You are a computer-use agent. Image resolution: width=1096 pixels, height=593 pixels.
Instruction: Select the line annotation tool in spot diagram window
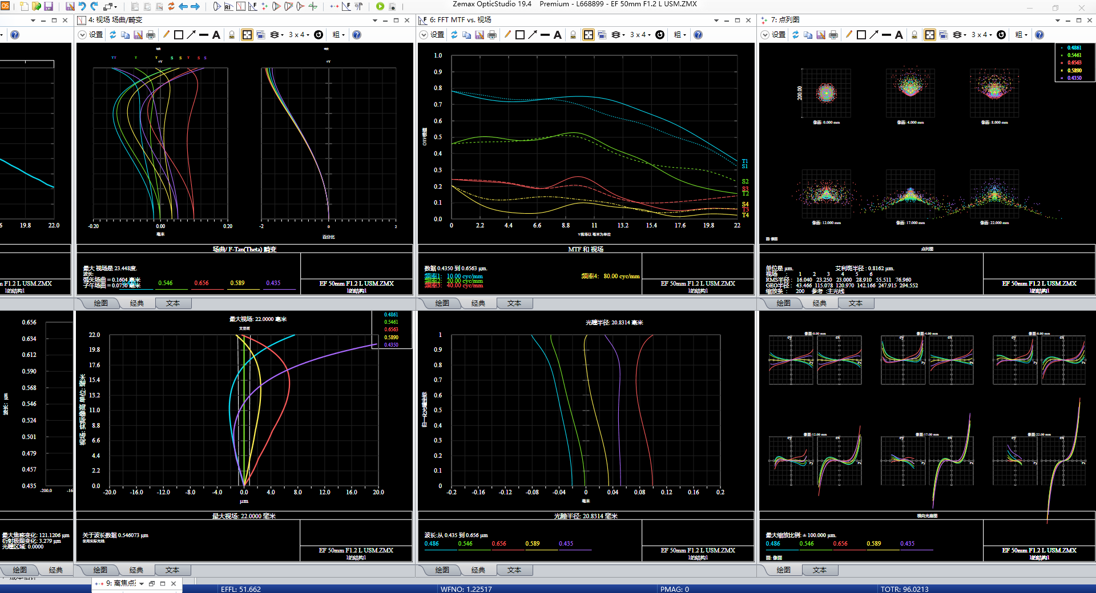click(x=887, y=35)
